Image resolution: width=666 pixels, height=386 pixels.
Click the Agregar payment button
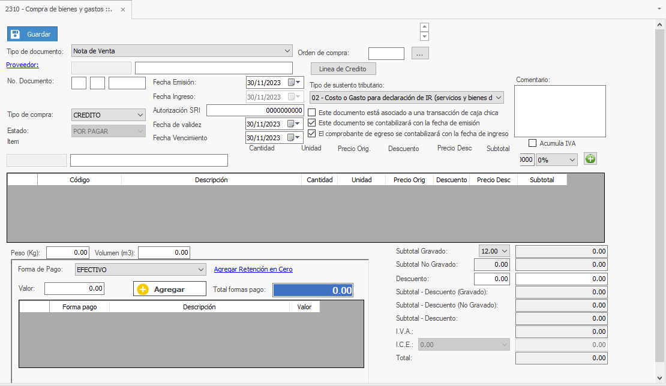[x=169, y=289]
